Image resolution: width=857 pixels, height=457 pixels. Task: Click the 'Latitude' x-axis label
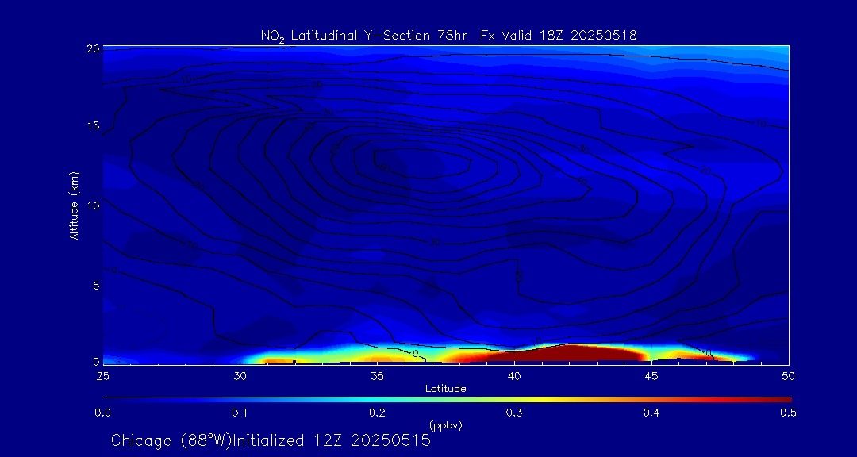[x=446, y=389]
